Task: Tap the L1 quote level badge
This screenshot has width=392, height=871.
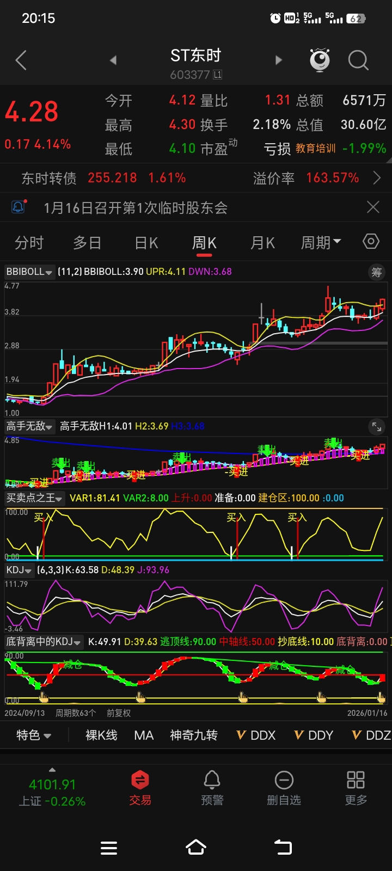Action: coord(217,75)
